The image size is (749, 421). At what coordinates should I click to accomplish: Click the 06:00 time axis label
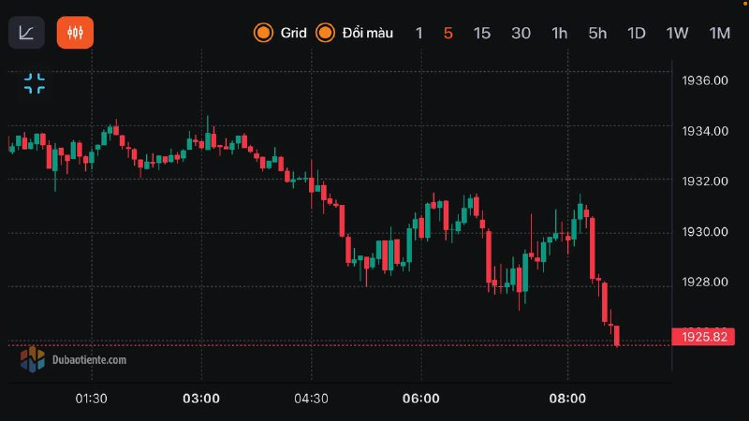420,399
